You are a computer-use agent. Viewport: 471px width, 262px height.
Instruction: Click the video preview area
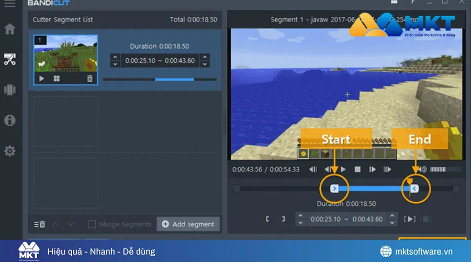point(346,94)
